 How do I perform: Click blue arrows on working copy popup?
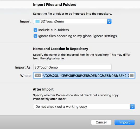[x=132, y=106]
